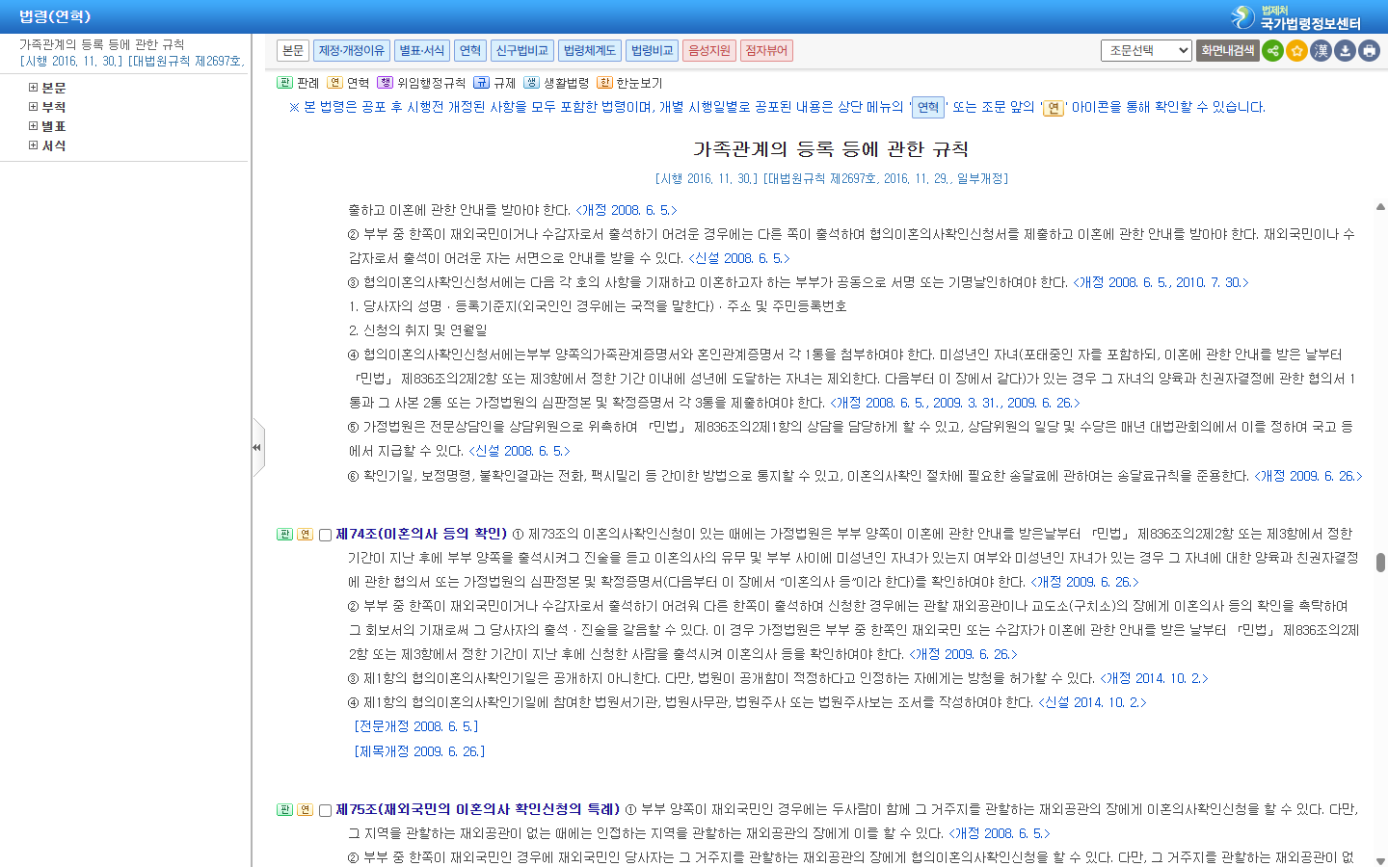Screen dimensions: 1388x867
Task: Click the 국가법령정보센터 logo
Action: coord(1296,17)
